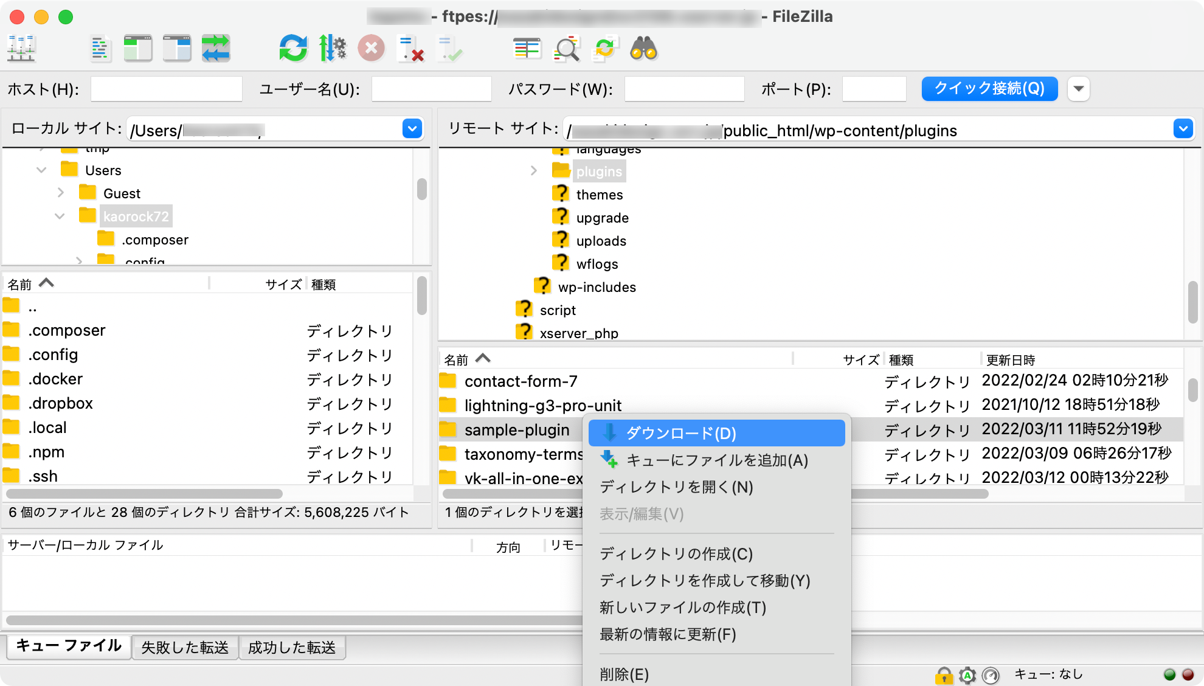The width and height of the screenshot is (1204, 686).
Task: Switch to the successful transfers tab
Action: pyautogui.click(x=292, y=647)
